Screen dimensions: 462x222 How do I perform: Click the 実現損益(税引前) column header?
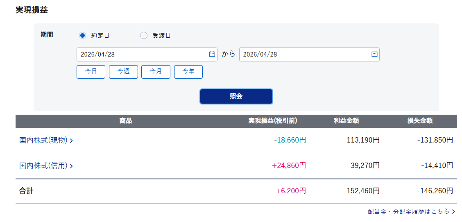point(273,121)
